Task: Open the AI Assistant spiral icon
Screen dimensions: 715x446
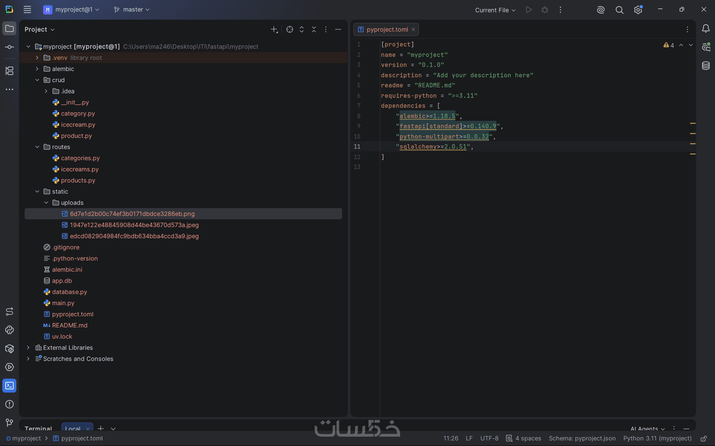Action: pos(601,10)
